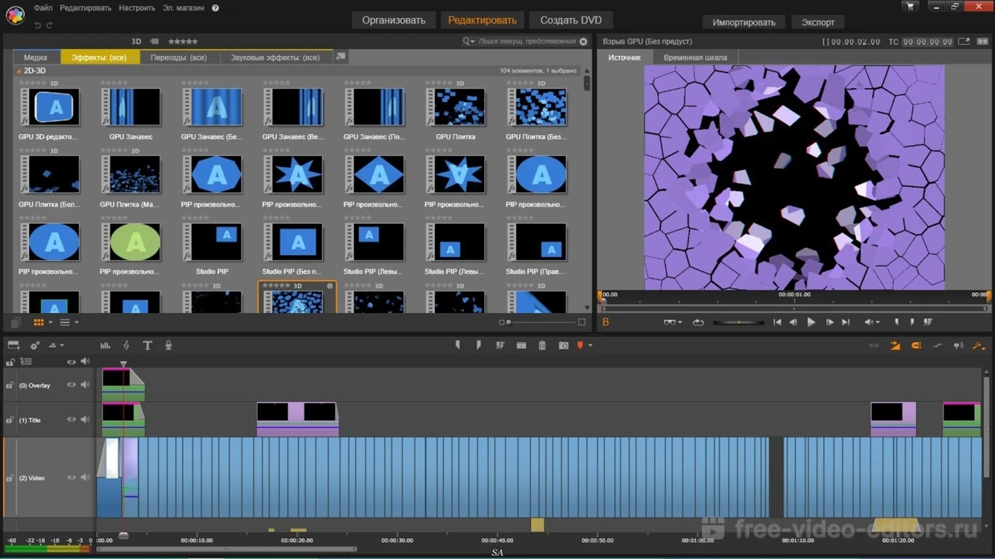Image resolution: width=995 pixels, height=559 pixels.
Task: Open the audio mixer on the timeline toolbar
Action: pos(105,346)
